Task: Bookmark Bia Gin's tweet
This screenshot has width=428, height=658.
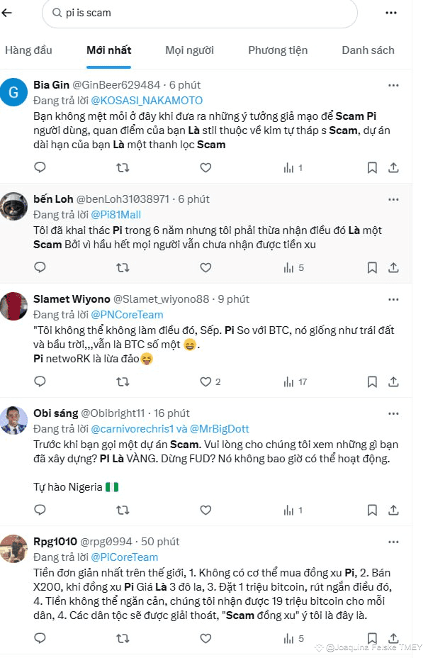Action: pos(372,168)
